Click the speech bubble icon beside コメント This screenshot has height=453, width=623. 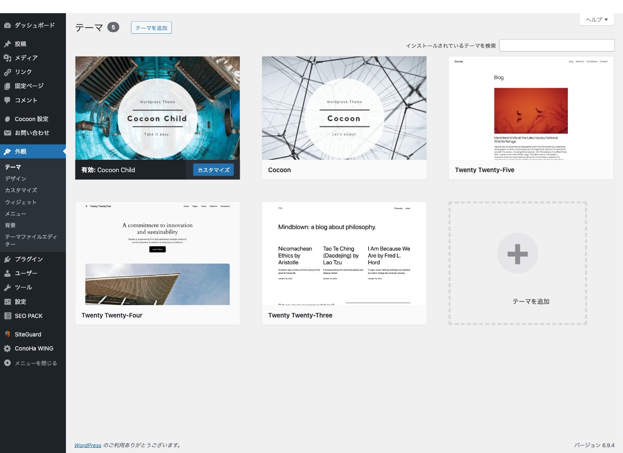pos(7,100)
